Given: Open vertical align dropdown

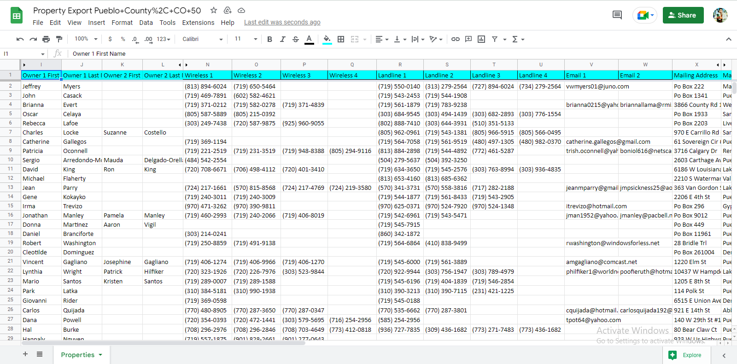Looking at the screenshot, I should (x=400, y=39).
